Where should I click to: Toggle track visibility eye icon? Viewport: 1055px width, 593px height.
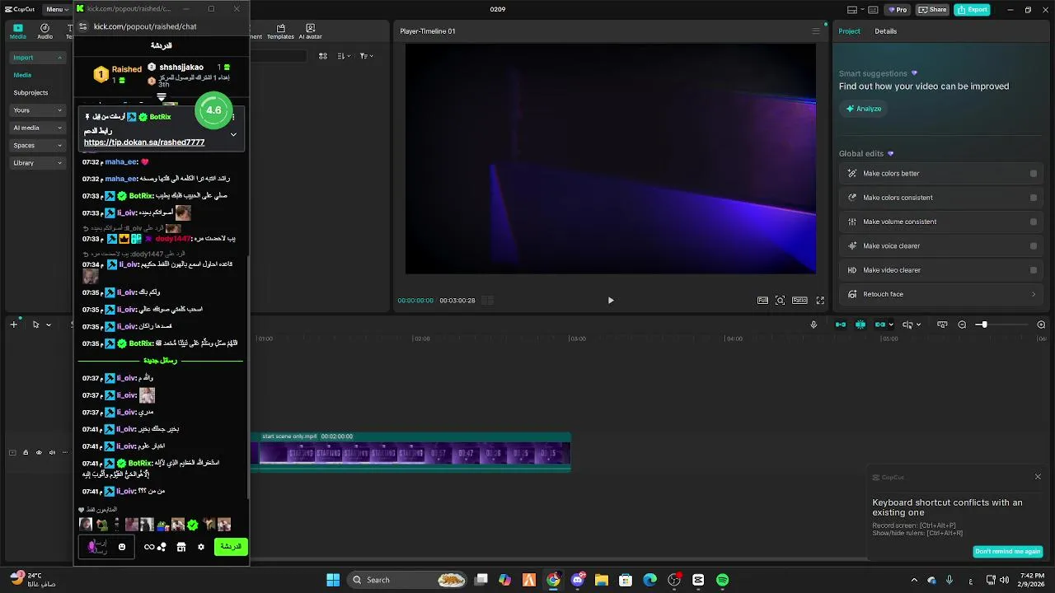point(39,452)
